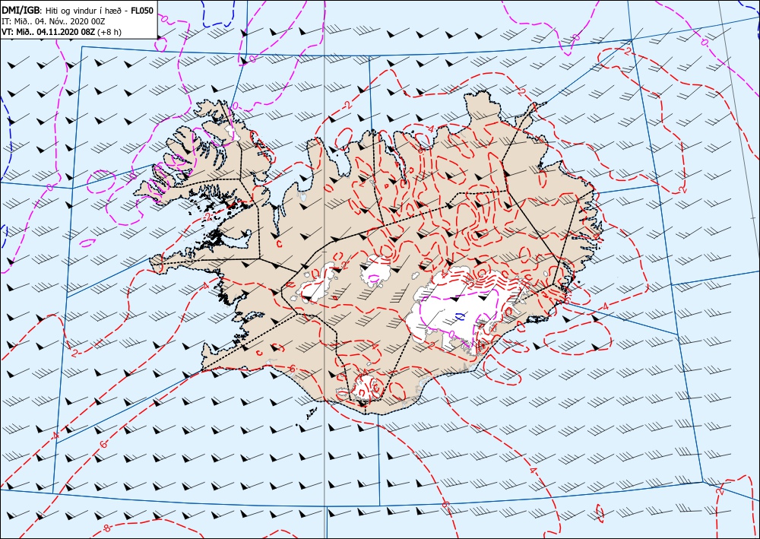Click the "-8" red isotherm label
Image resolution: width=760 pixels, height=539 pixels.
pos(106,528)
